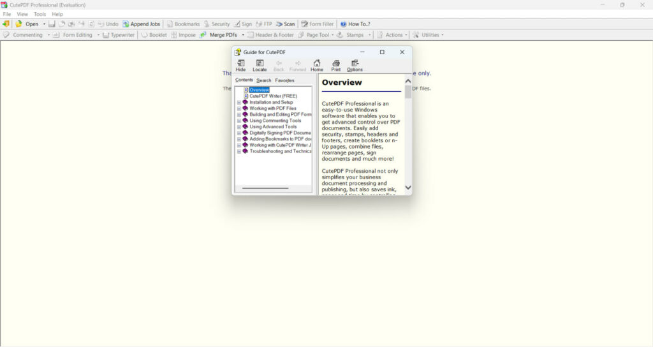Image resolution: width=653 pixels, height=347 pixels.
Task: Click the contents tree horizontal scrollbar
Action: pos(265,188)
